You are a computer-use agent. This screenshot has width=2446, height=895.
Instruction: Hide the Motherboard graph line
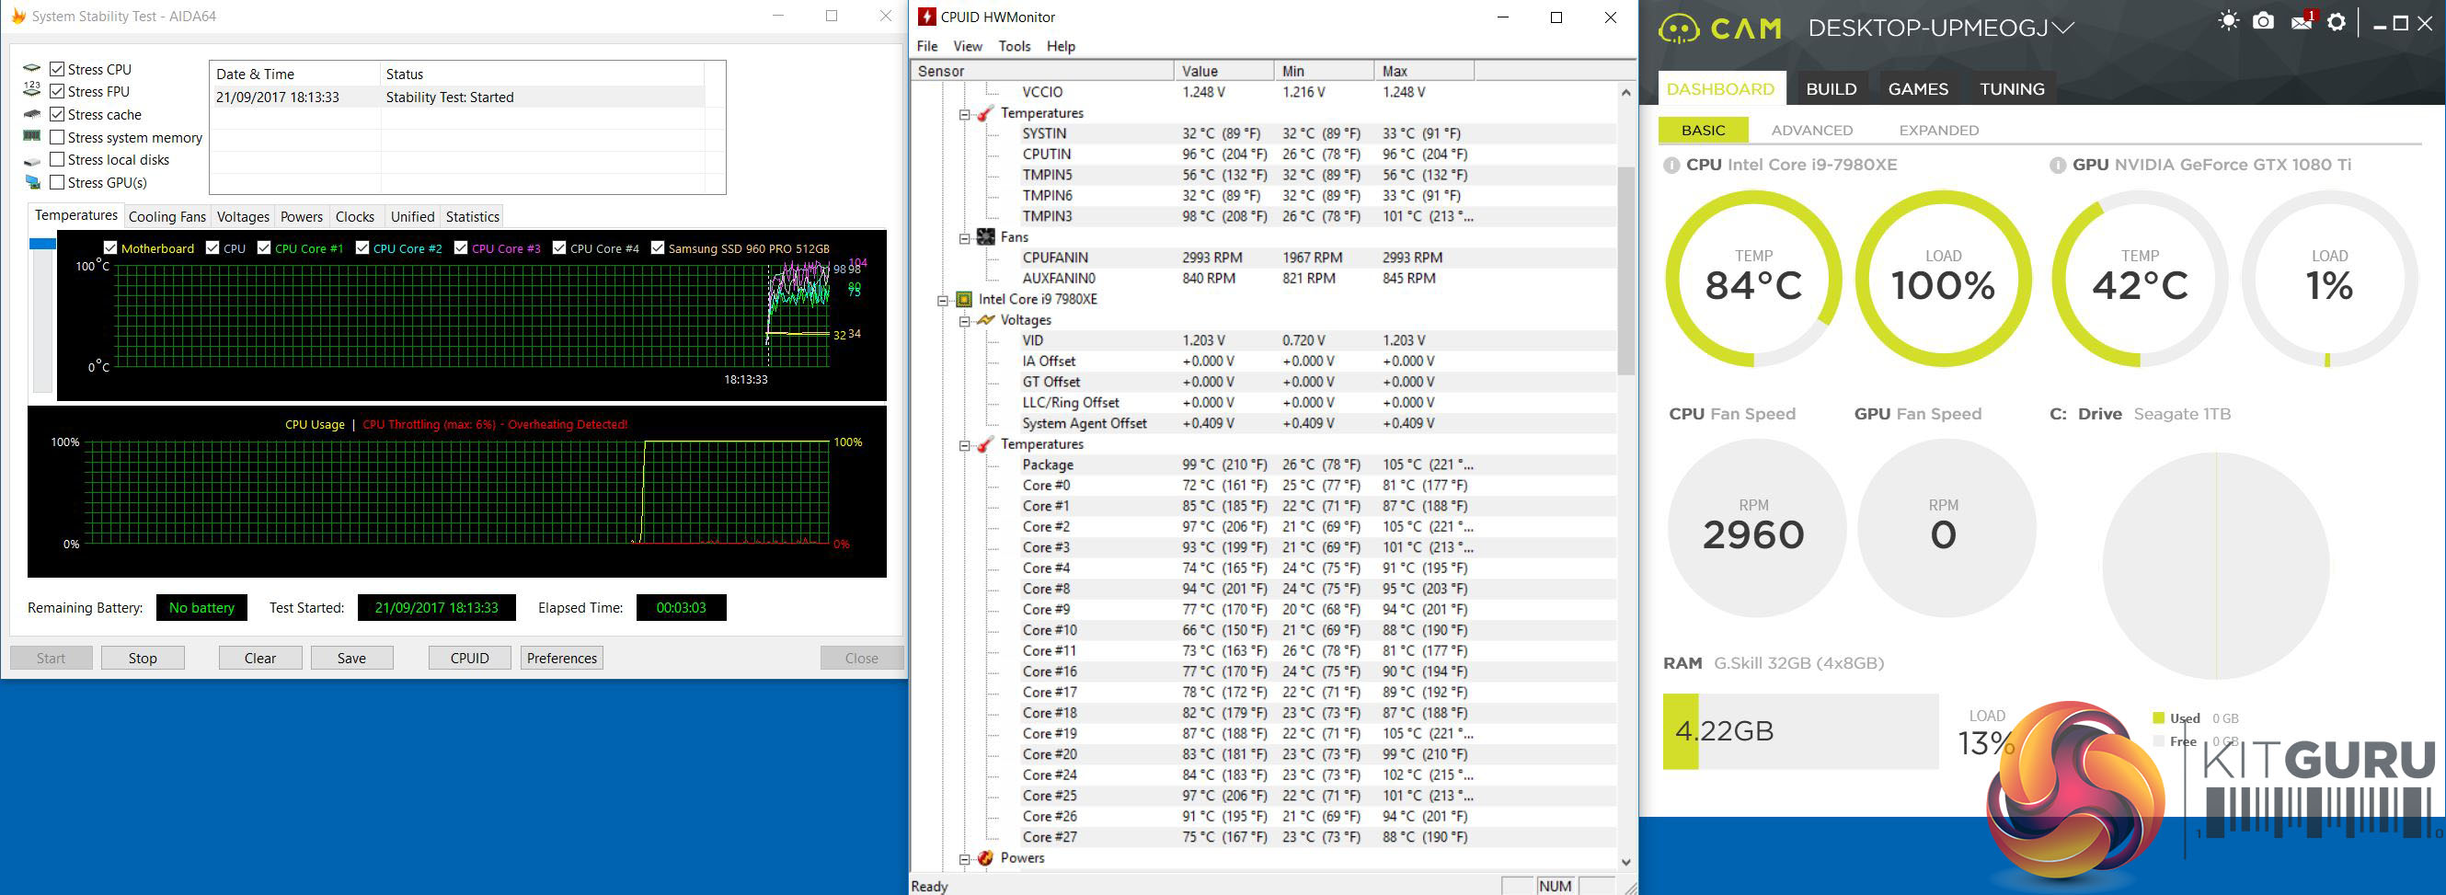110,248
